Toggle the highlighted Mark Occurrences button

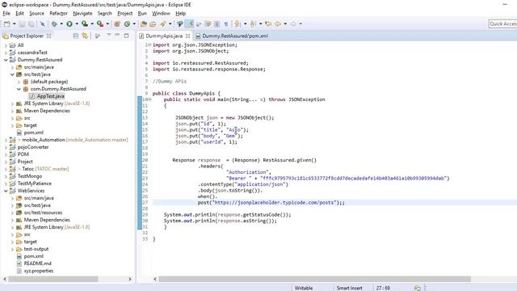tap(189, 23)
